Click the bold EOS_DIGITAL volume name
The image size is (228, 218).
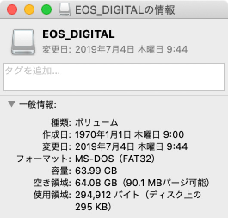point(79,34)
